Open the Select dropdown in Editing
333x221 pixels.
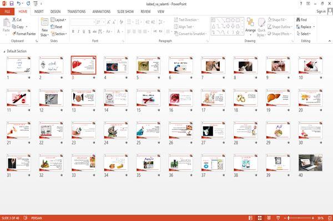click(304, 34)
